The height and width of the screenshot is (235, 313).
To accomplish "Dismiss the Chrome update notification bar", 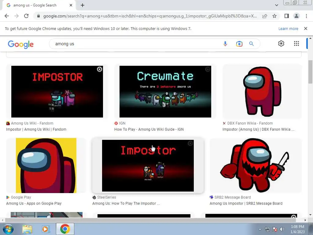I will click(x=306, y=28).
